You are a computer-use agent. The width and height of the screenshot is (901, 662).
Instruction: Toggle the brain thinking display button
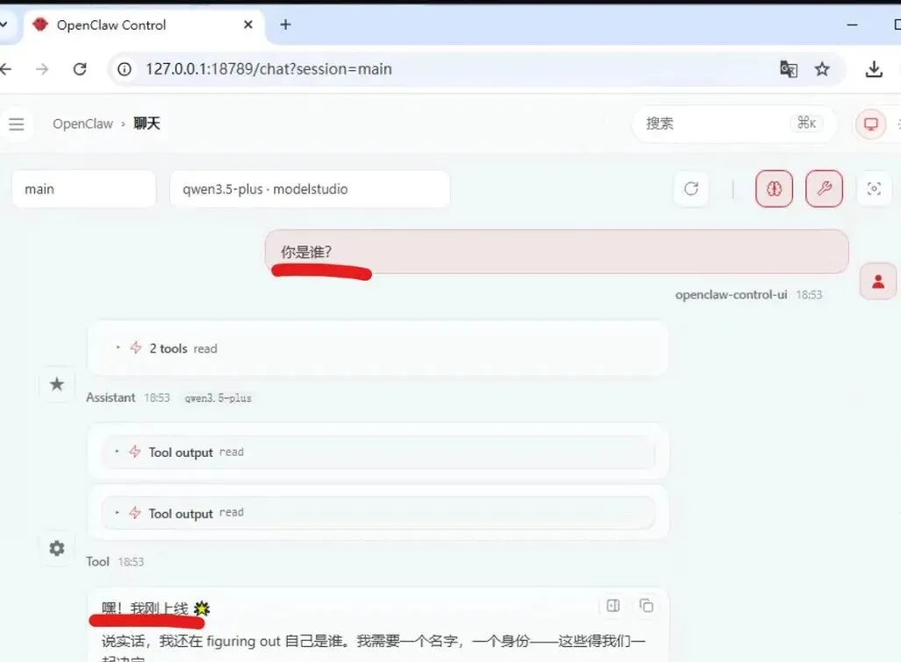[774, 189]
